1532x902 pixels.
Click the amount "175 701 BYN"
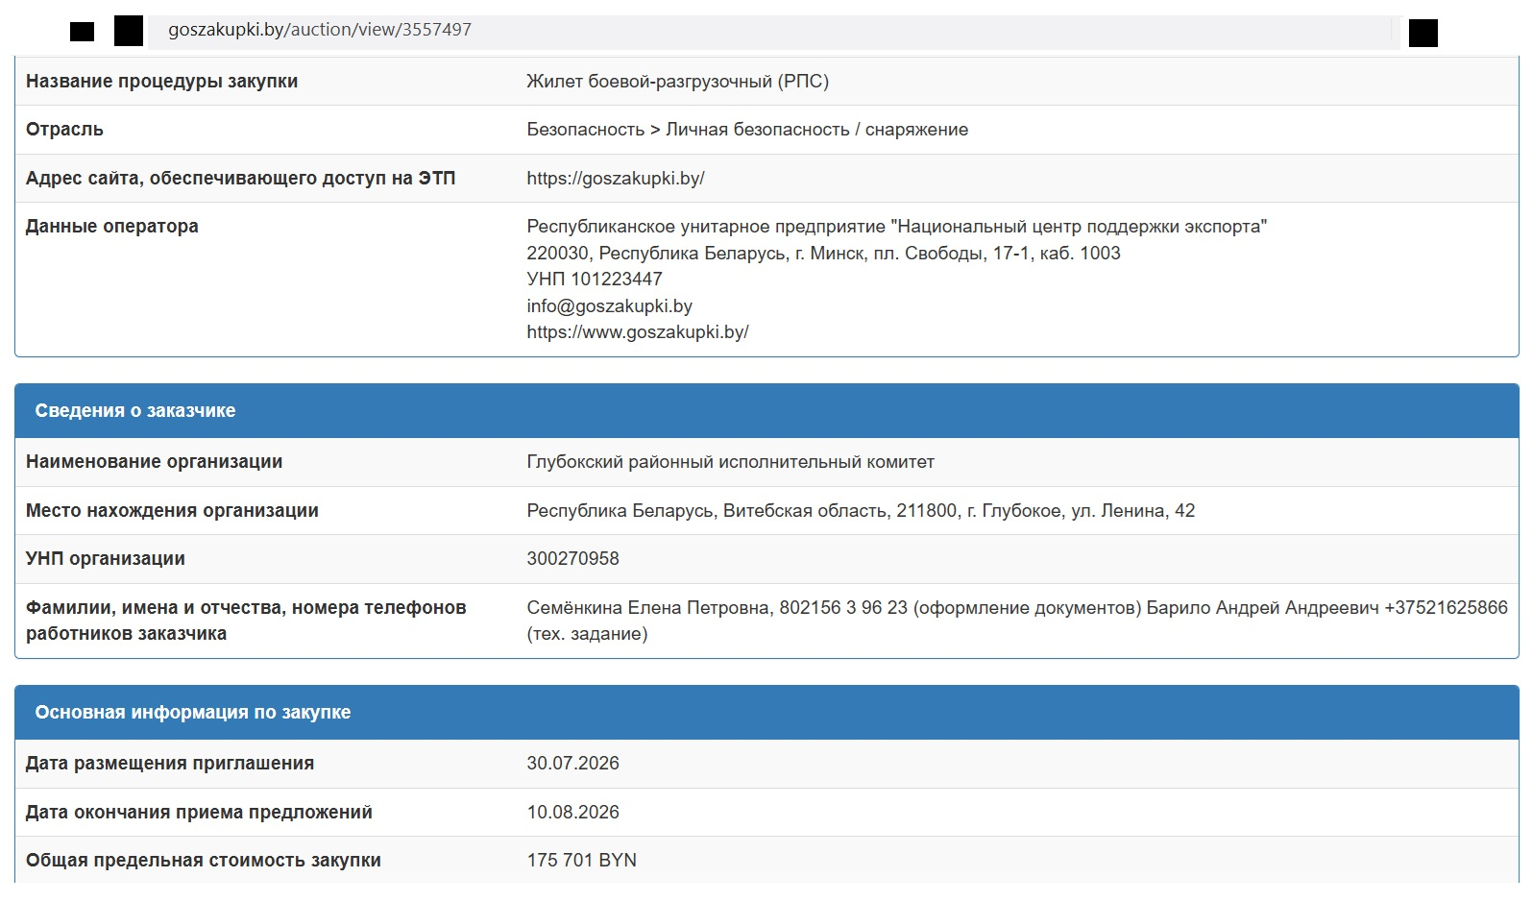point(581,861)
